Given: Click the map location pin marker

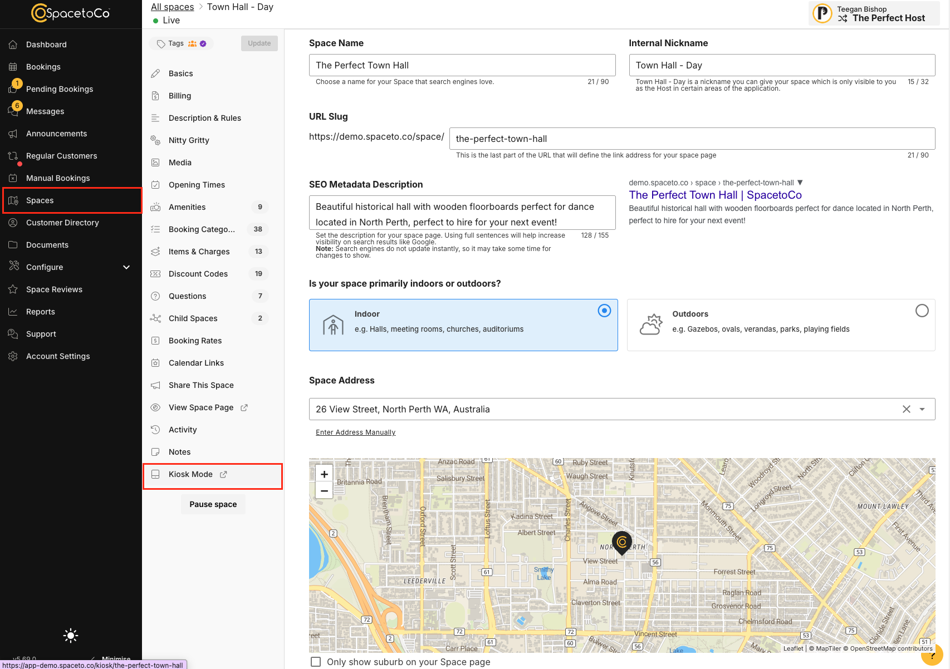Looking at the screenshot, I should click(622, 543).
